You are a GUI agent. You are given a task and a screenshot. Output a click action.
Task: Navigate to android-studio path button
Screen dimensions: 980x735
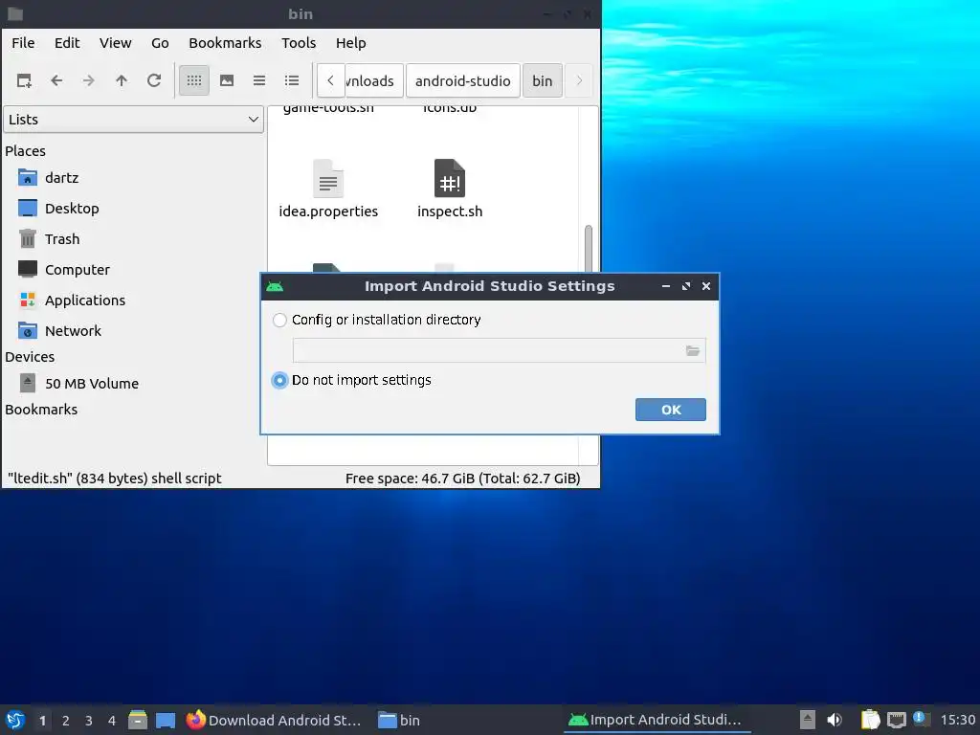[463, 80]
